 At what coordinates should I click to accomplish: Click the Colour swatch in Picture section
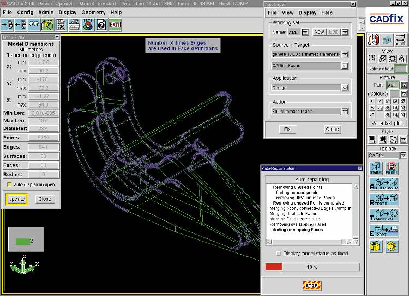pos(395,94)
